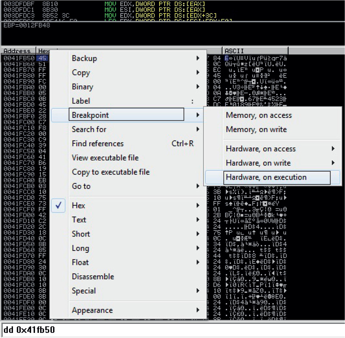The height and width of the screenshot is (338, 345).
Task: Select dump address 0041FC00
Action: coord(19,122)
